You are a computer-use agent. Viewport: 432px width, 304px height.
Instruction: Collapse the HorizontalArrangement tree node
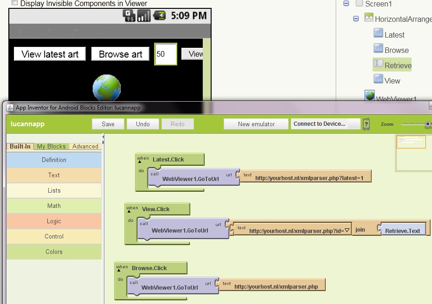point(356,19)
